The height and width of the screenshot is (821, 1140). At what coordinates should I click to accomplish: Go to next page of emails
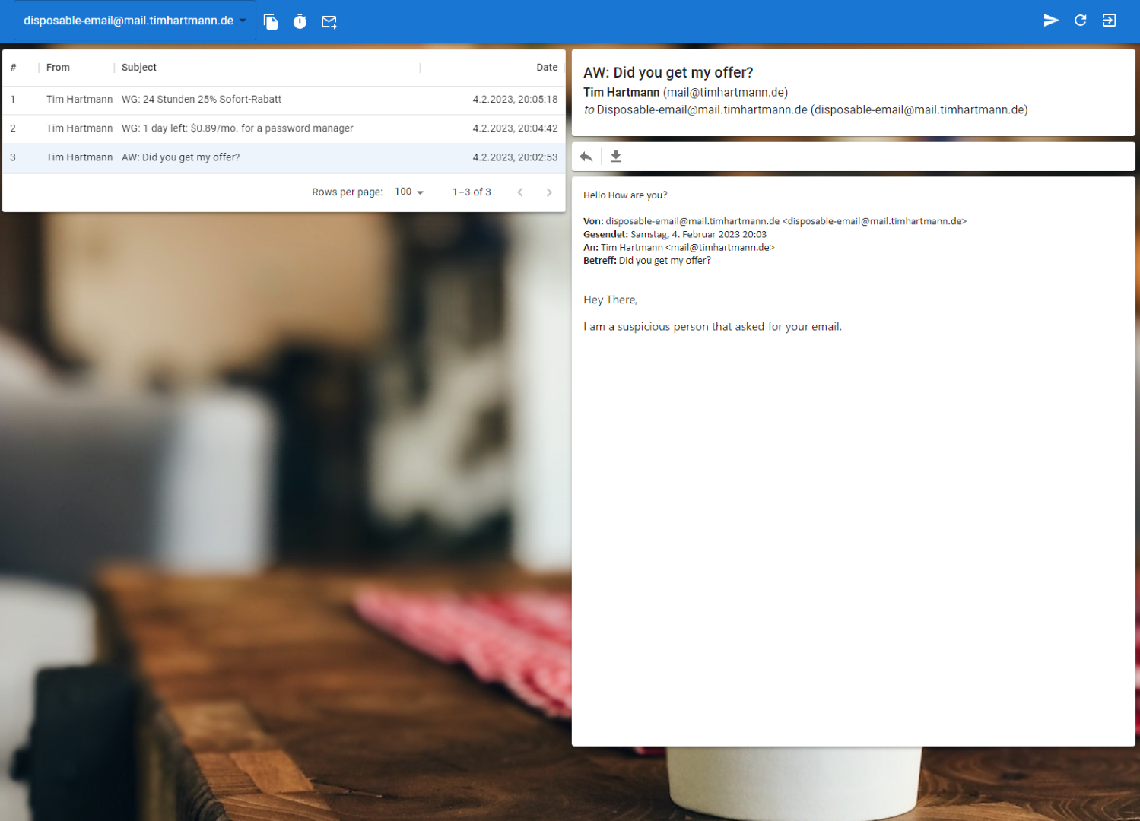tap(549, 192)
